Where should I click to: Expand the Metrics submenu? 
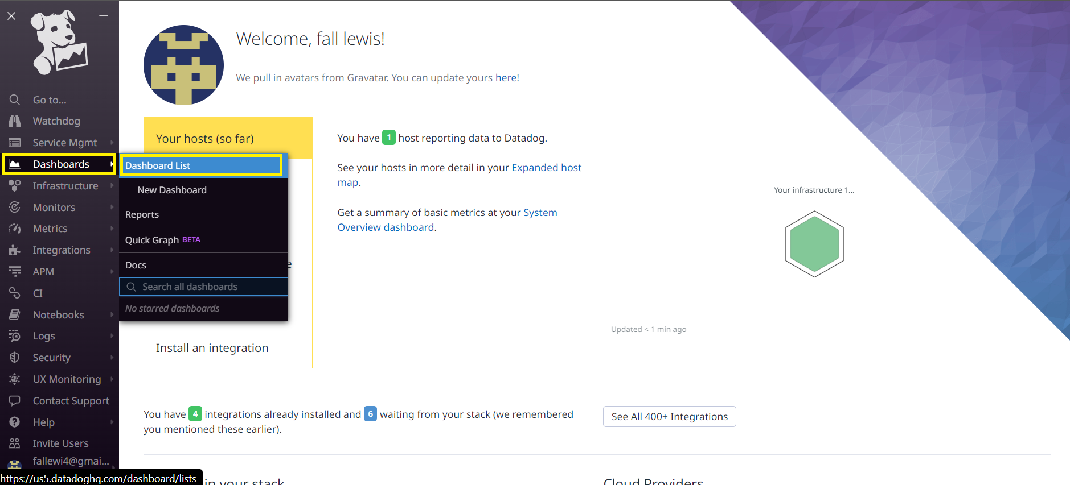50,229
